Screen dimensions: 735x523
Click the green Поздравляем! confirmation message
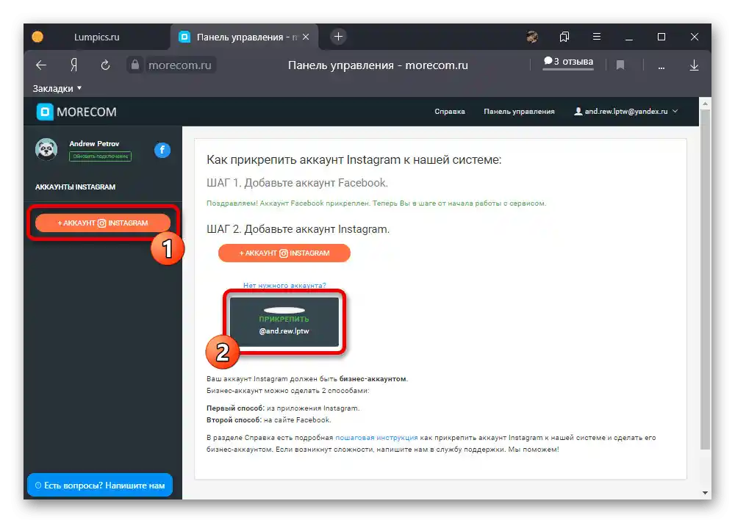click(x=376, y=203)
